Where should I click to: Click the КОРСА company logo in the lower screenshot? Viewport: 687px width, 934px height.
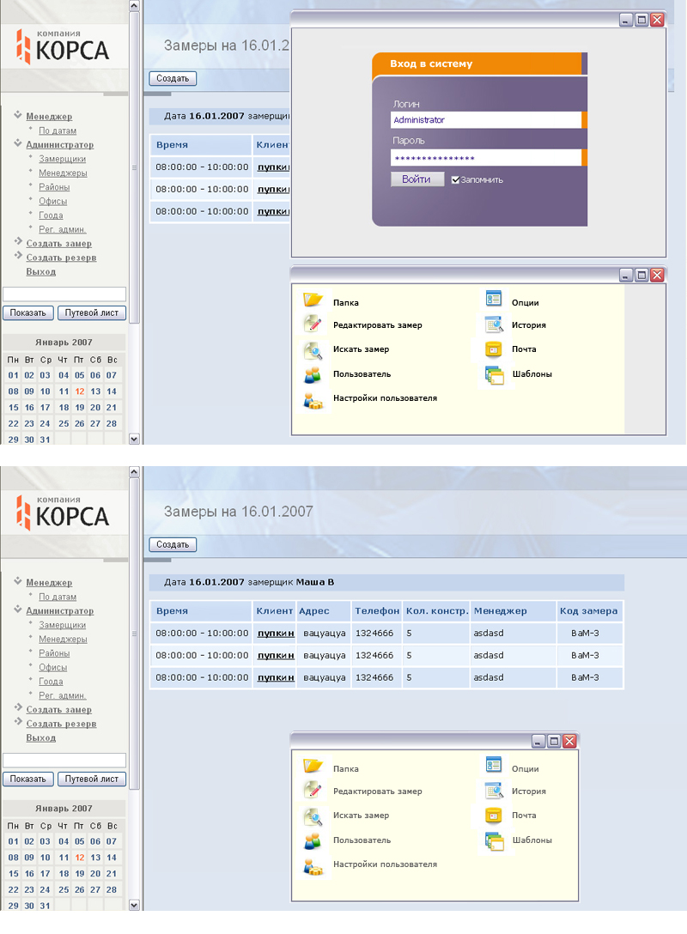[x=64, y=512]
